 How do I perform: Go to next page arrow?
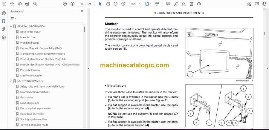[73, 4]
